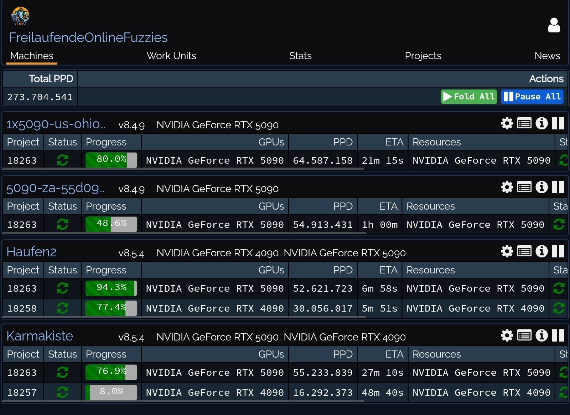Open settings for Haufen2 machine
Viewport: 570px width, 415px height.
point(507,251)
